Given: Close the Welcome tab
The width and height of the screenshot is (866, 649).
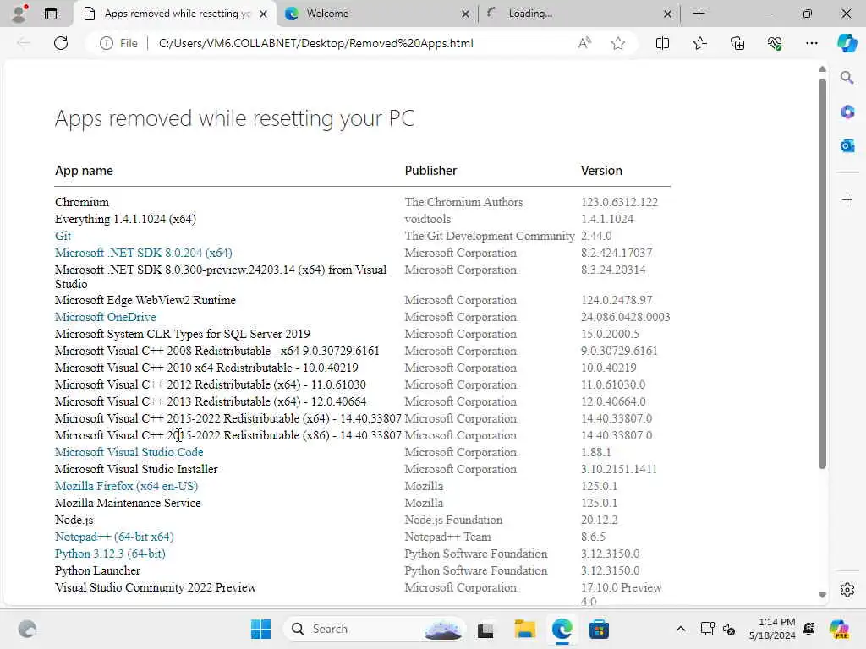Looking at the screenshot, I should coord(466,14).
